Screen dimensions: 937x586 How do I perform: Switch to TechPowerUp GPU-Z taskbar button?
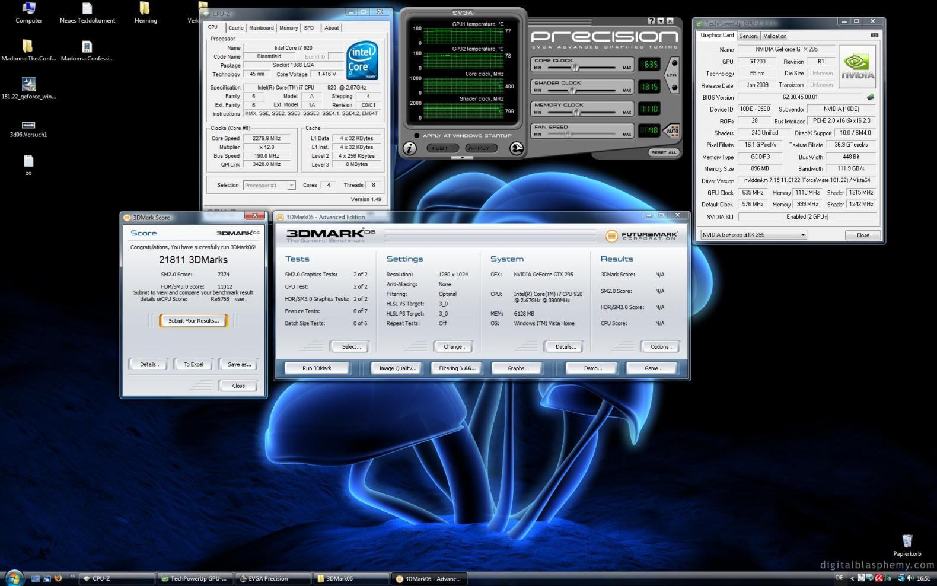tap(194, 578)
